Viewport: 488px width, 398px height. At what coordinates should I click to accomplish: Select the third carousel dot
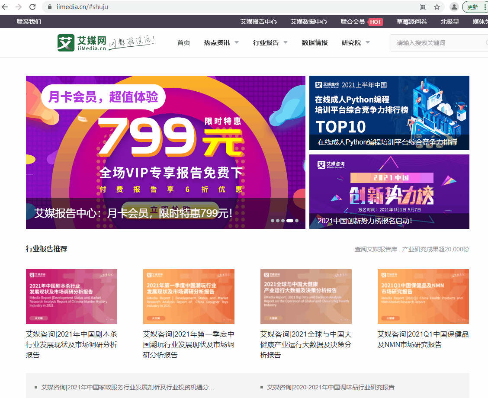[x=283, y=221]
